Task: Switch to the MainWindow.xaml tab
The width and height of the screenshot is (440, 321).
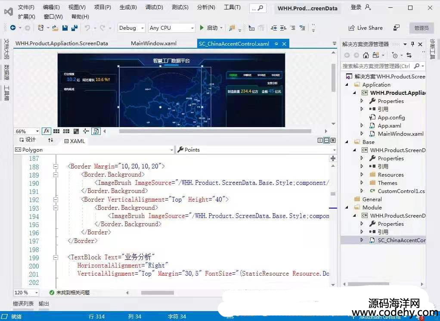Action: pos(154,43)
